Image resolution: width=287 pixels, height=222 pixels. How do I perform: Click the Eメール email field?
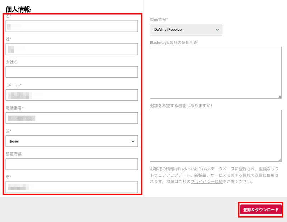[x=71, y=95]
